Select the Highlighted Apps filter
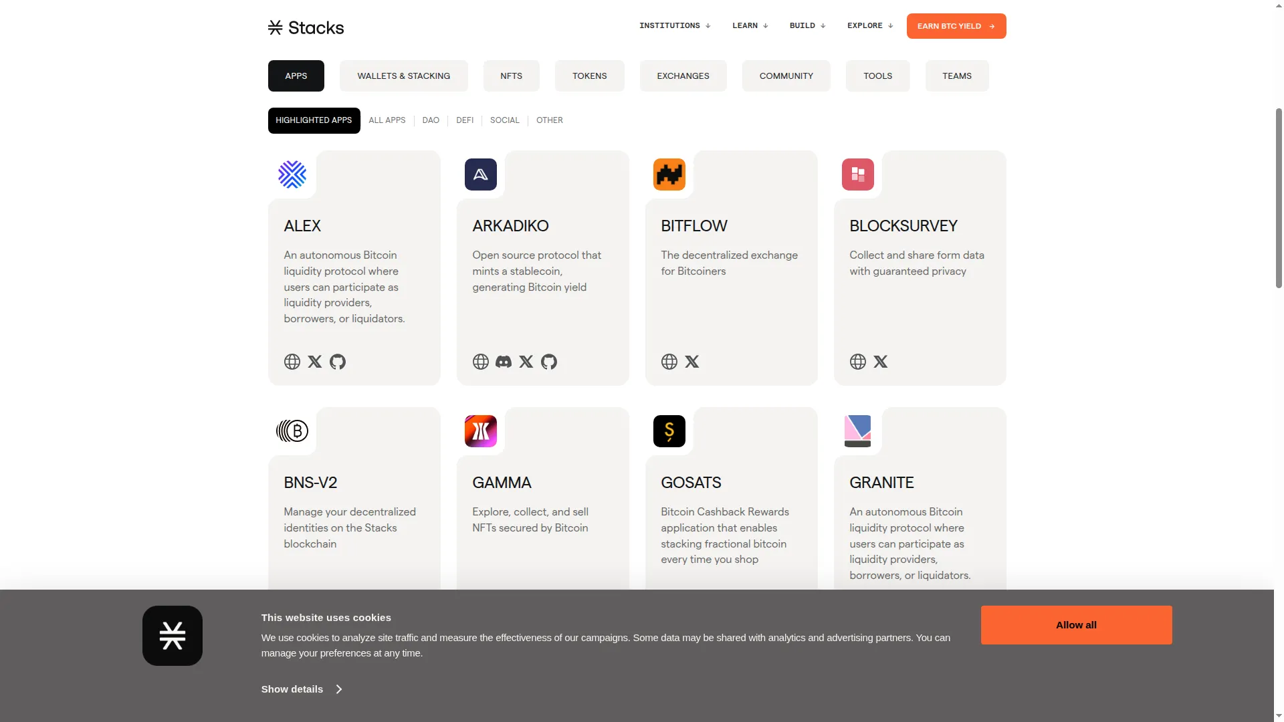 tap(314, 120)
